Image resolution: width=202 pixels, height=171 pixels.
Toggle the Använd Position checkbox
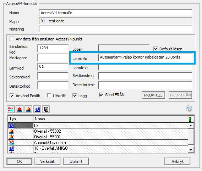[12, 95]
